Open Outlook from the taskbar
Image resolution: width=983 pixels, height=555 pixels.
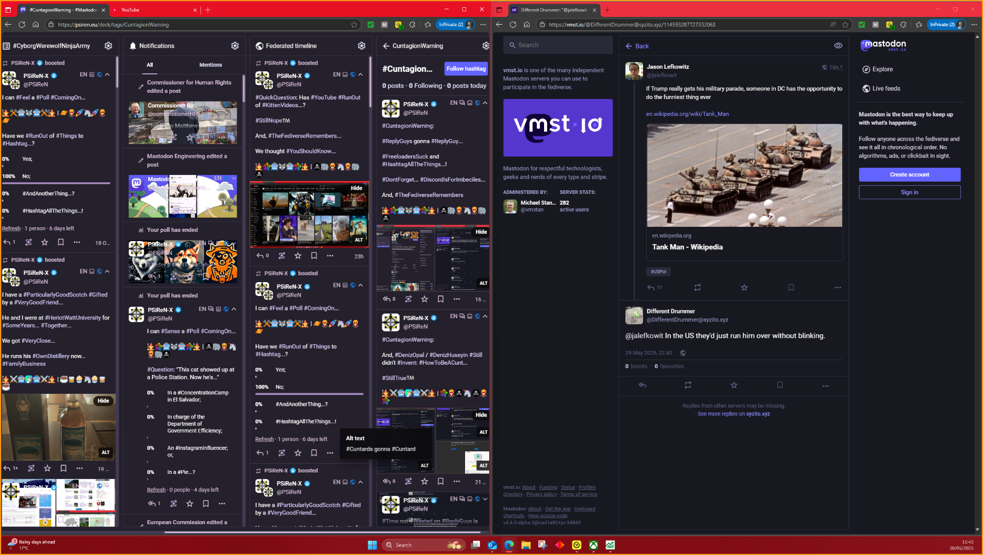click(x=492, y=545)
